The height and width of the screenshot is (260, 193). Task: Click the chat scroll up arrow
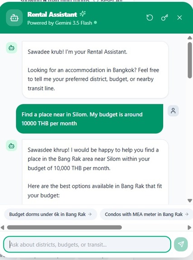(x=190, y=38)
